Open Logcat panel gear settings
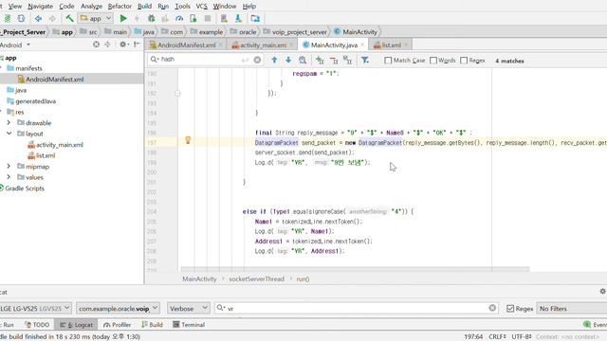The width and height of the screenshot is (607, 341). click(x=603, y=291)
